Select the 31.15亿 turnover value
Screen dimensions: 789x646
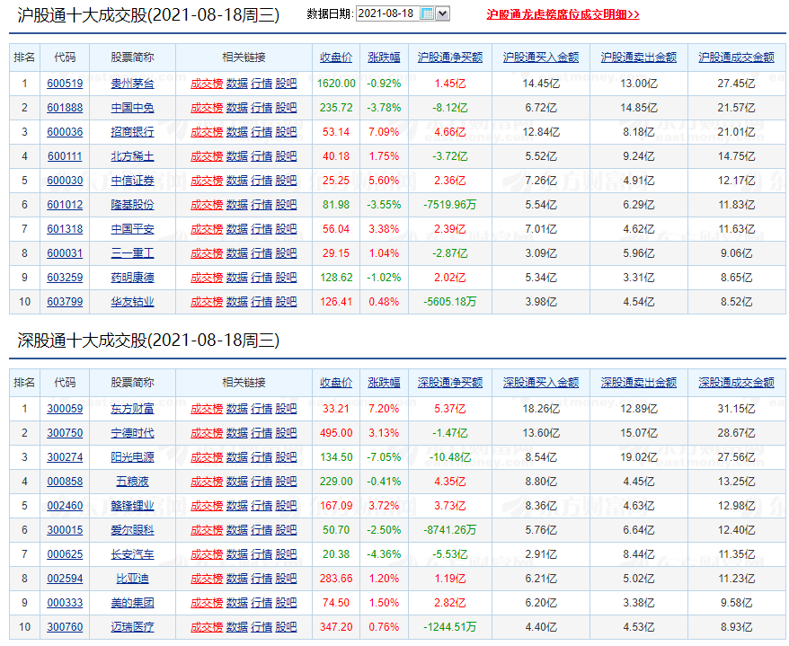pyautogui.click(x=736, y=409)
